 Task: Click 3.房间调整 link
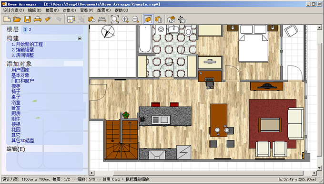(x=22, y=55)
